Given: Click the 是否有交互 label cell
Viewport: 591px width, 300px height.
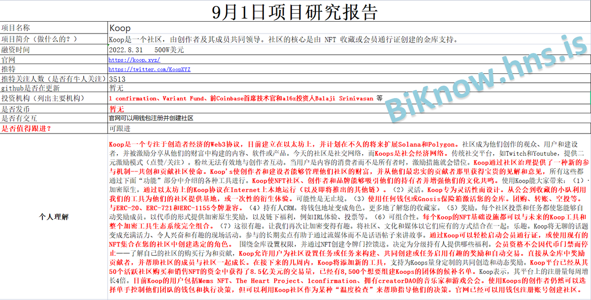Looking at the screenshot, I should (54, 118).
